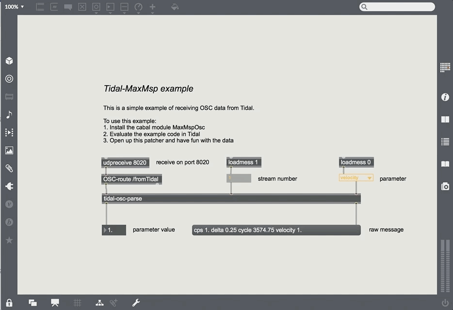Toggle presentation mode button
453x310 pixels.
55,303
